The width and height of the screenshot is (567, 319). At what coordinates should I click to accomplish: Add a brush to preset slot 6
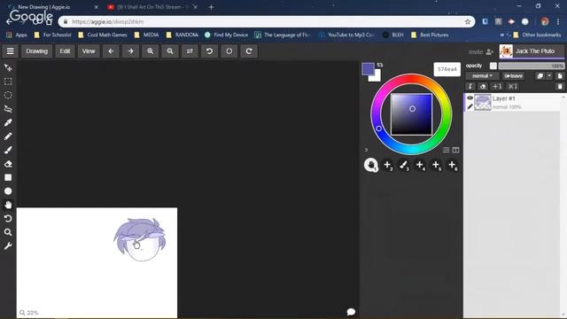[453, 165]
